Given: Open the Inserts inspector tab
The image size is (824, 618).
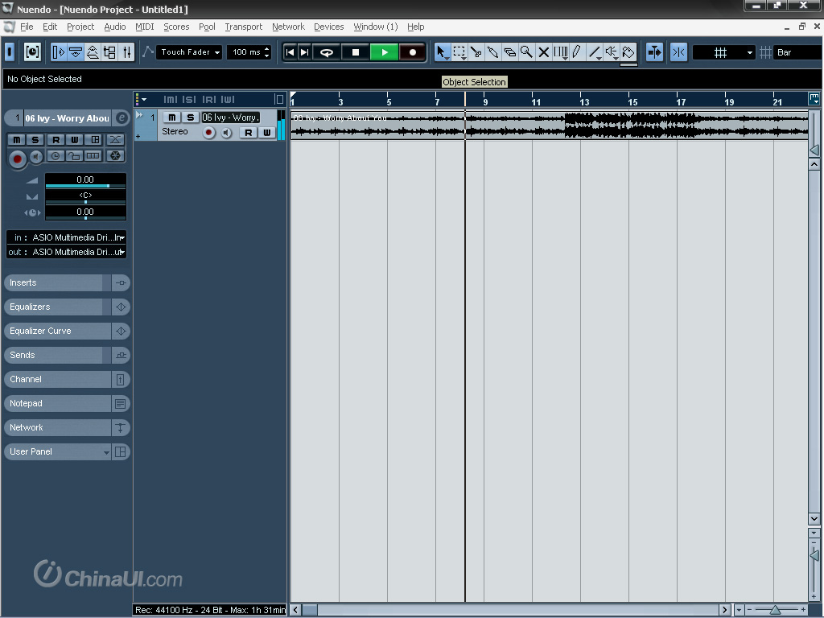Looking at the screenshot, I should tap(58, 282).
